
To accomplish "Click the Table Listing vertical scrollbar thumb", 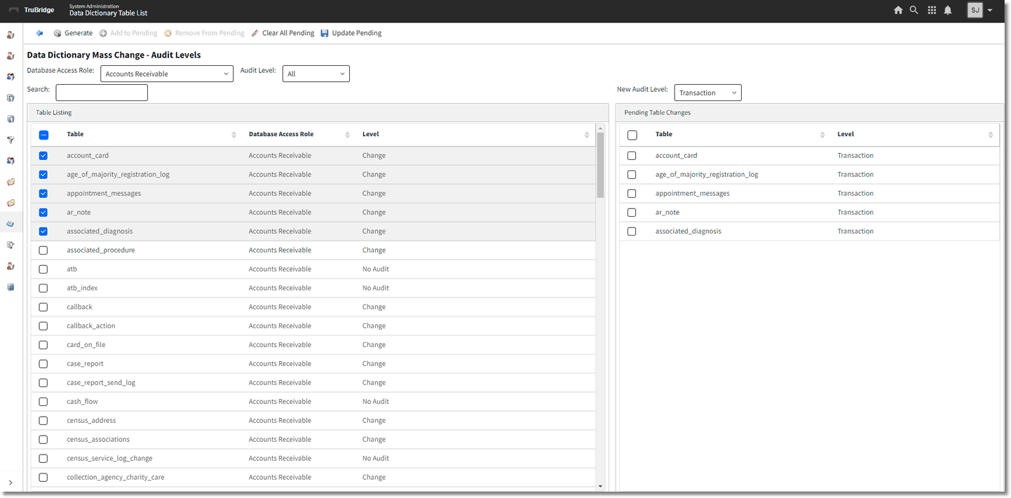I will (x=600, y=165).
